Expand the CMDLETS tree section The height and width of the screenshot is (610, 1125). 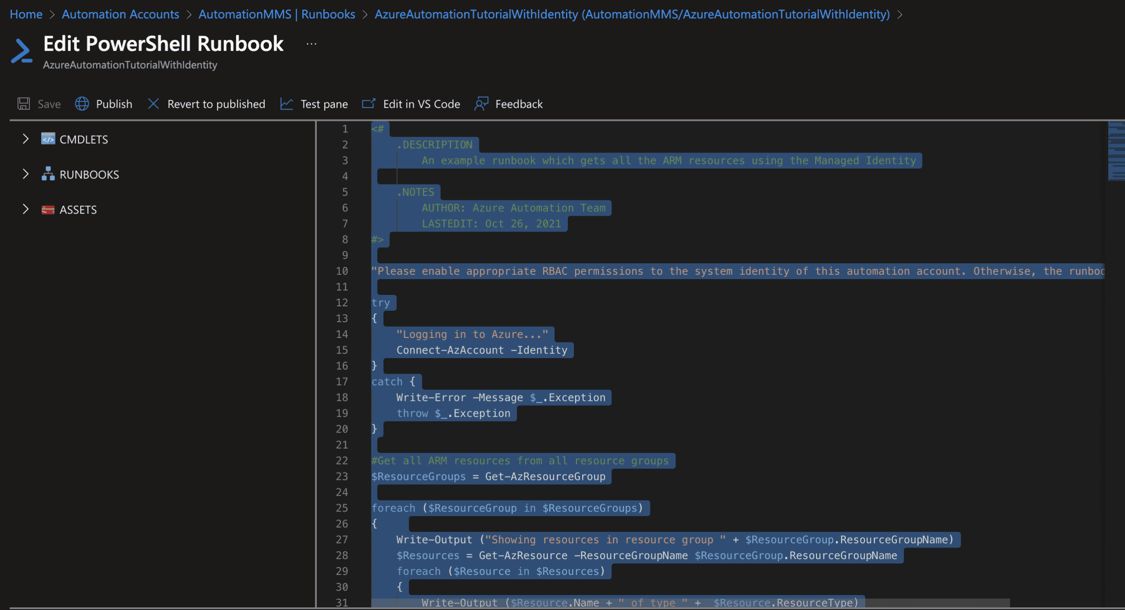coord(25,138)
